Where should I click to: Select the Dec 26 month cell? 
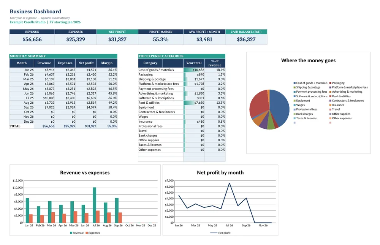coord(22,122)
